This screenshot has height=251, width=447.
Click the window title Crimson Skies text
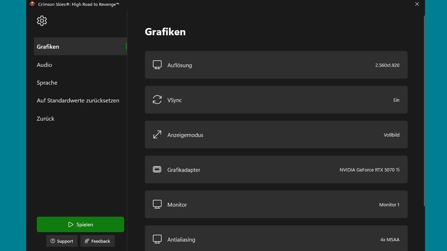(x=79, y=4)
